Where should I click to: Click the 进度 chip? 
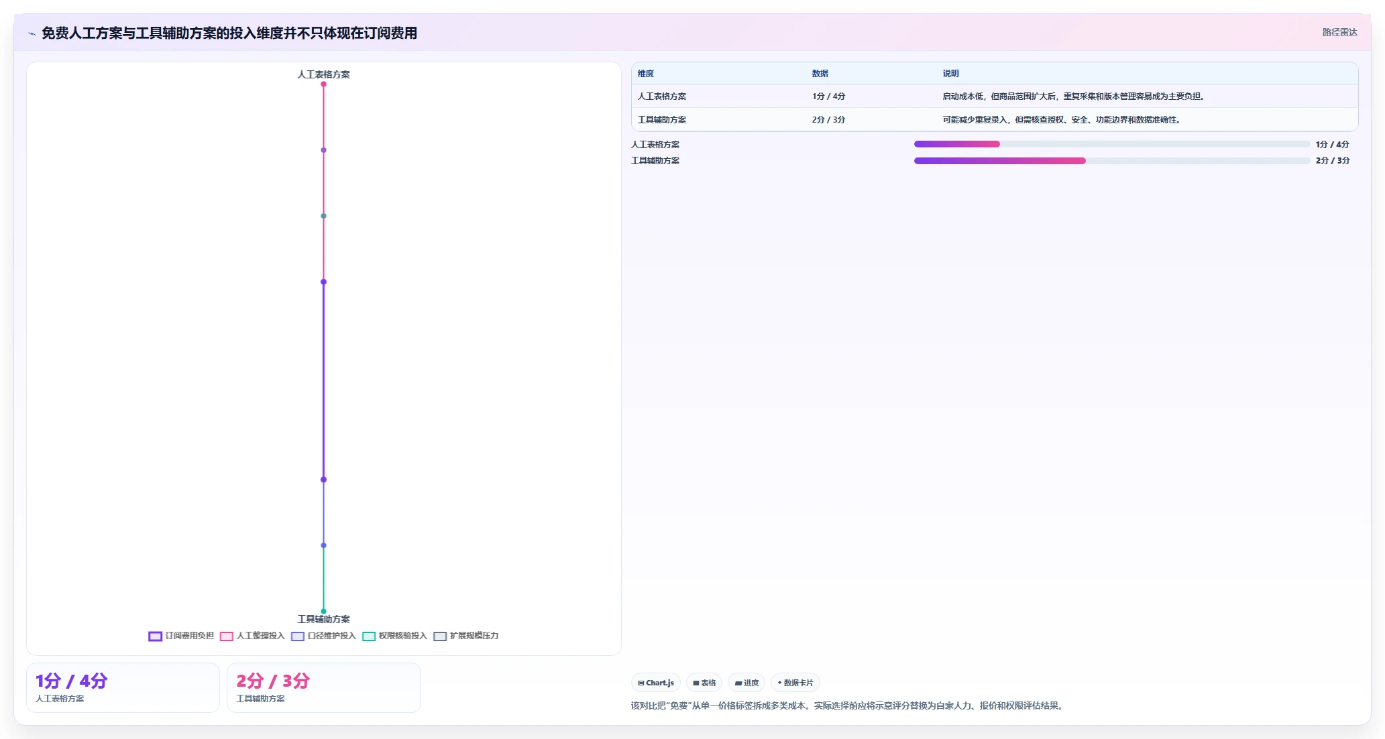coord(746,683)
